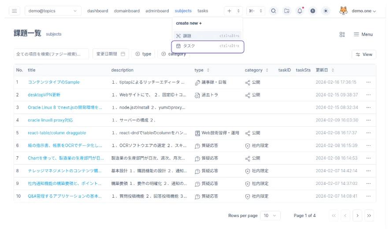Expand the demo@topics workspace dropdown
The image size is (390, 232).
point(53,11)
